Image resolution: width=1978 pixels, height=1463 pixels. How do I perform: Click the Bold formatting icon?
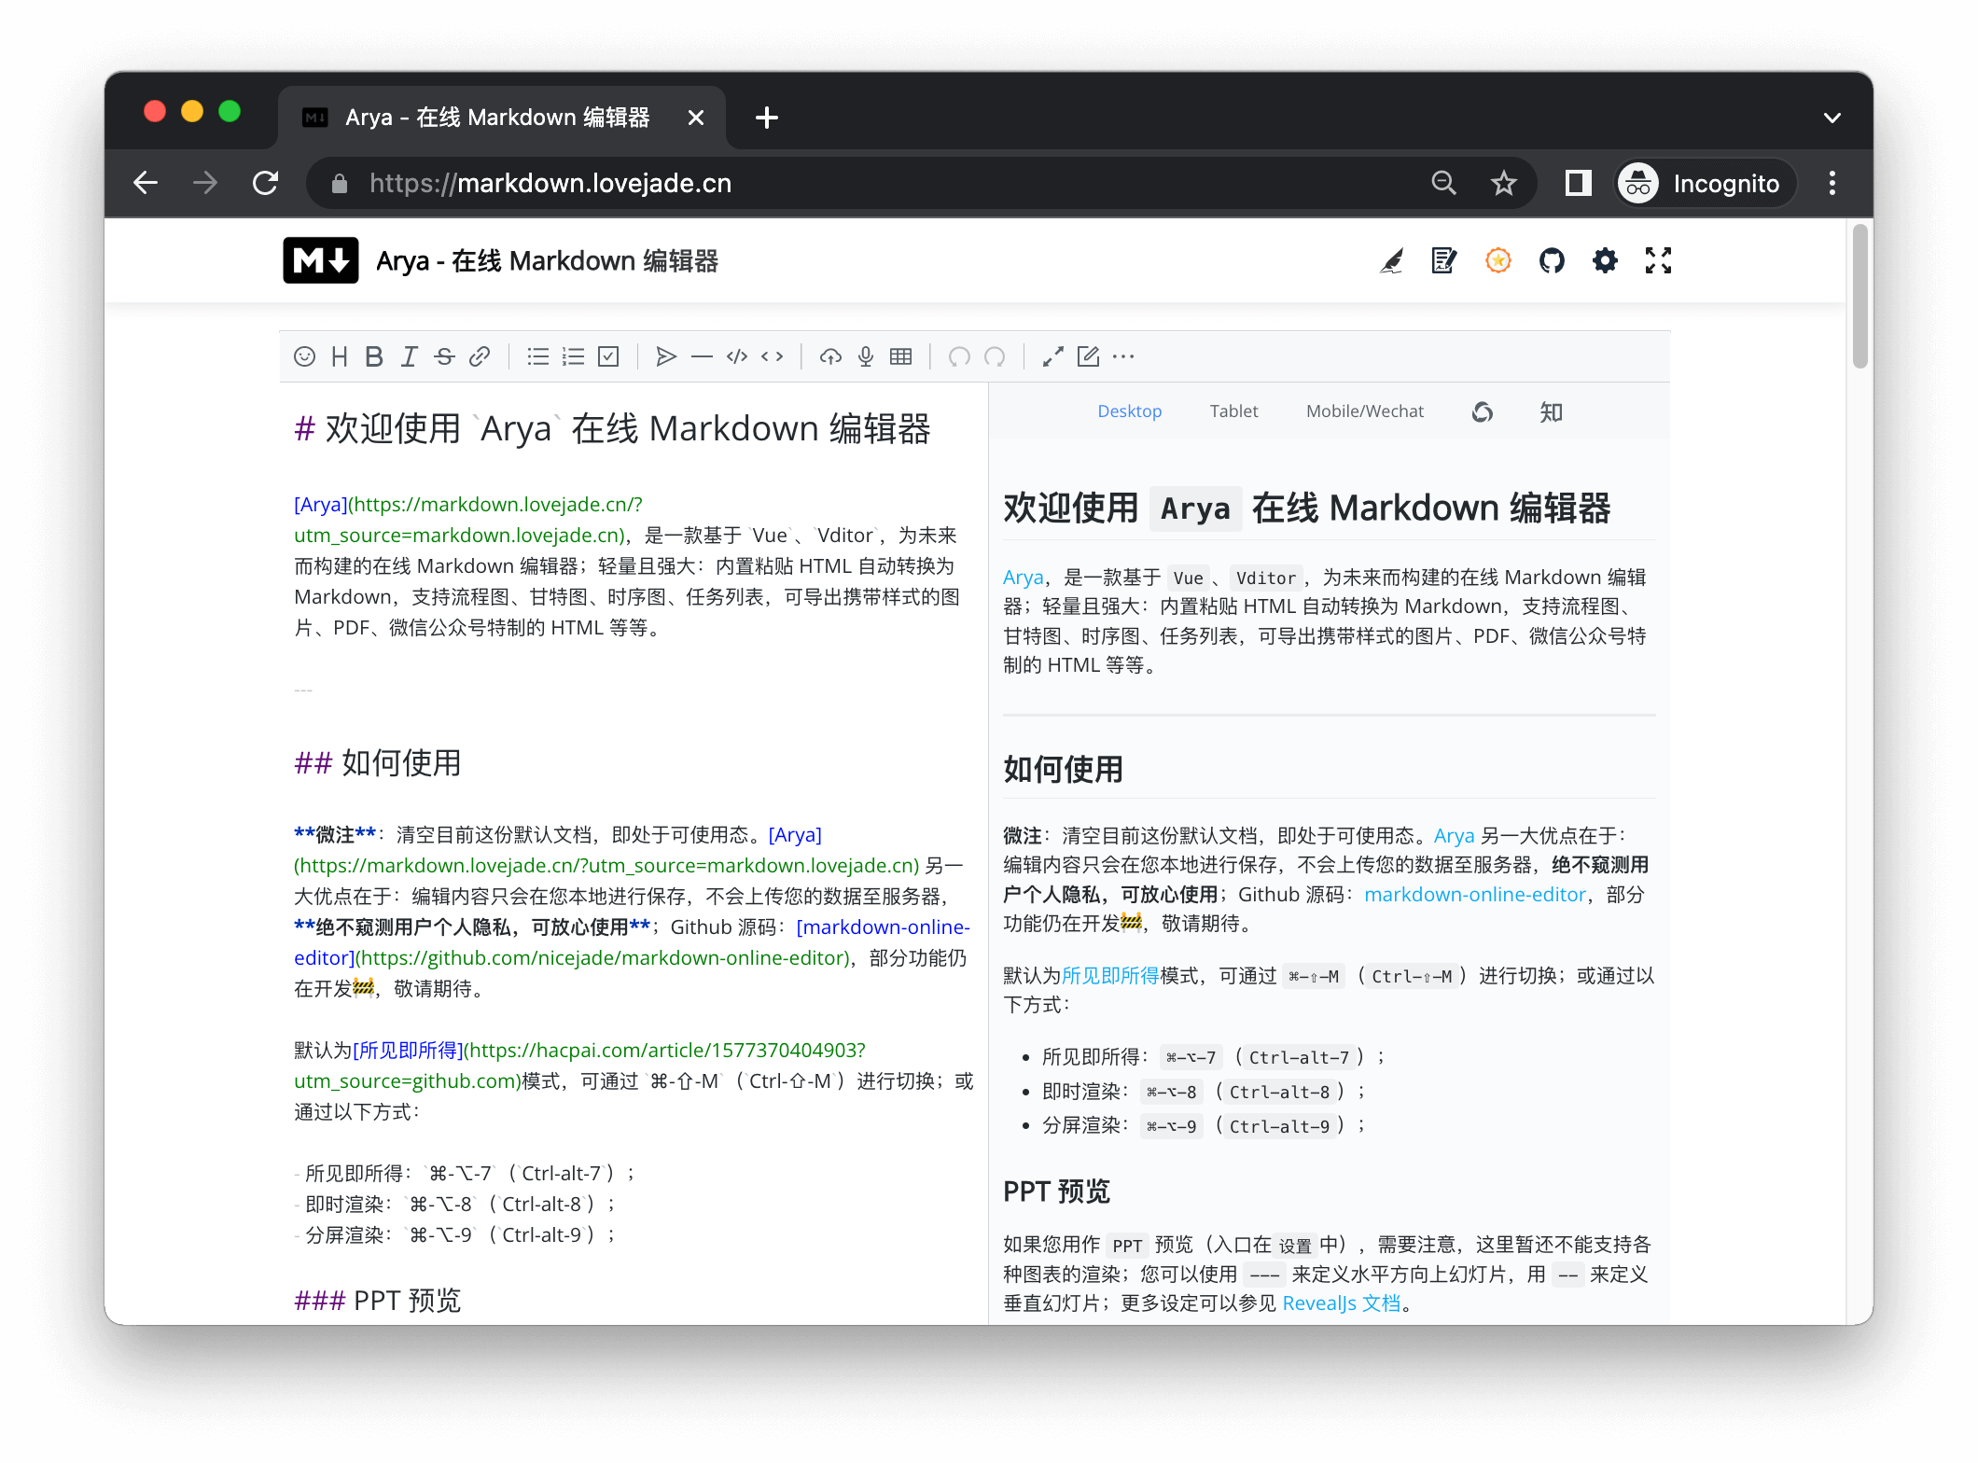point(374,356)
